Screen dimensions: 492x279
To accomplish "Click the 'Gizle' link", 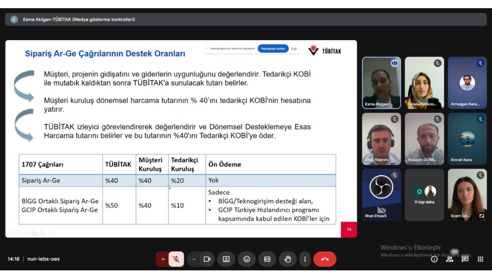I will (x=294, y=49).
